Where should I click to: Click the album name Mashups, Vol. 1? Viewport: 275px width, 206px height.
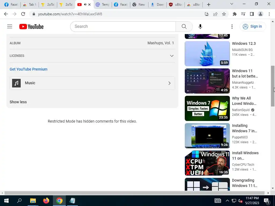161,43
